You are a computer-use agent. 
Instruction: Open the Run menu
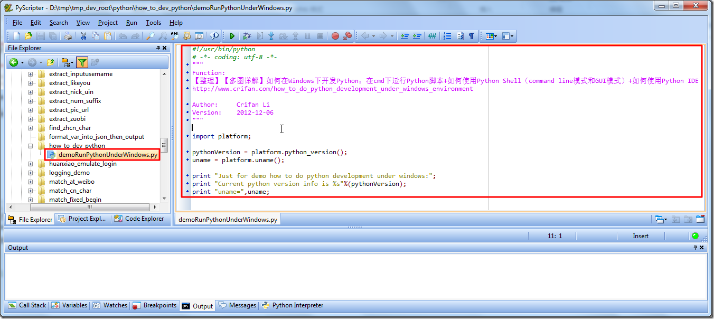(131, 23)
